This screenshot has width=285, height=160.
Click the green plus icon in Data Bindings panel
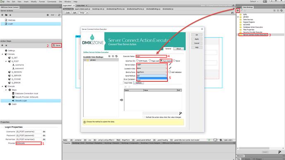(x=237, y=11)
